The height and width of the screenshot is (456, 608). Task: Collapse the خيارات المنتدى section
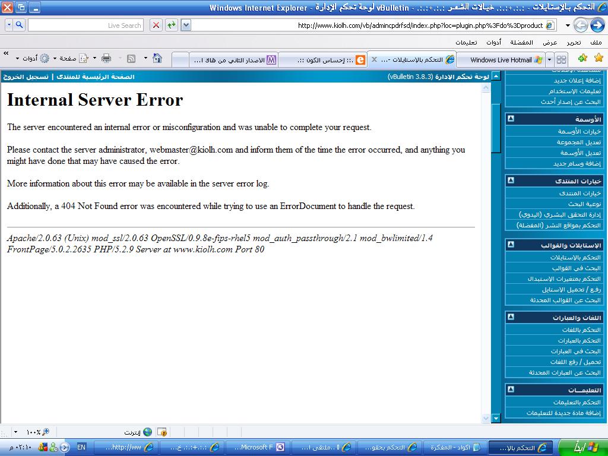(511, 180)
